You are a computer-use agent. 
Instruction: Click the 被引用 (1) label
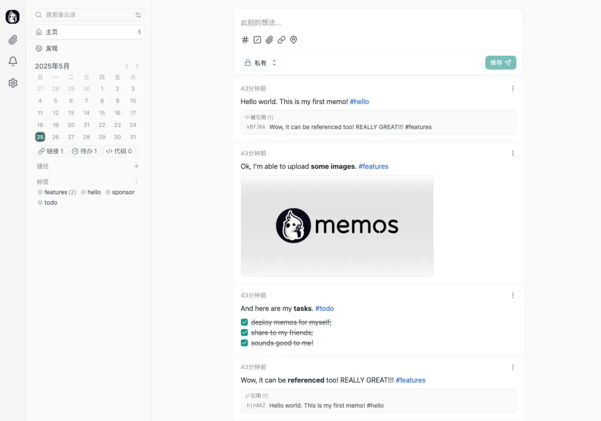click(x=259, y=118)
